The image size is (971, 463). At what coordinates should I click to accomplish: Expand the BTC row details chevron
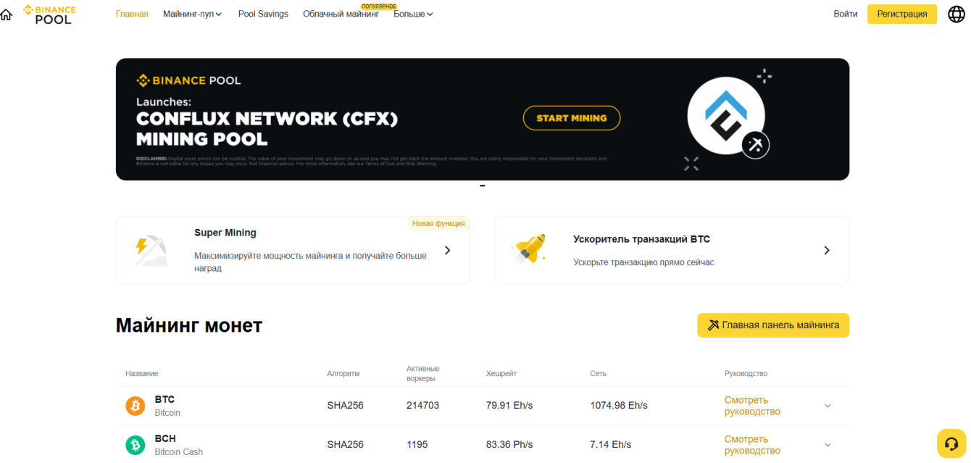(828, 406)
